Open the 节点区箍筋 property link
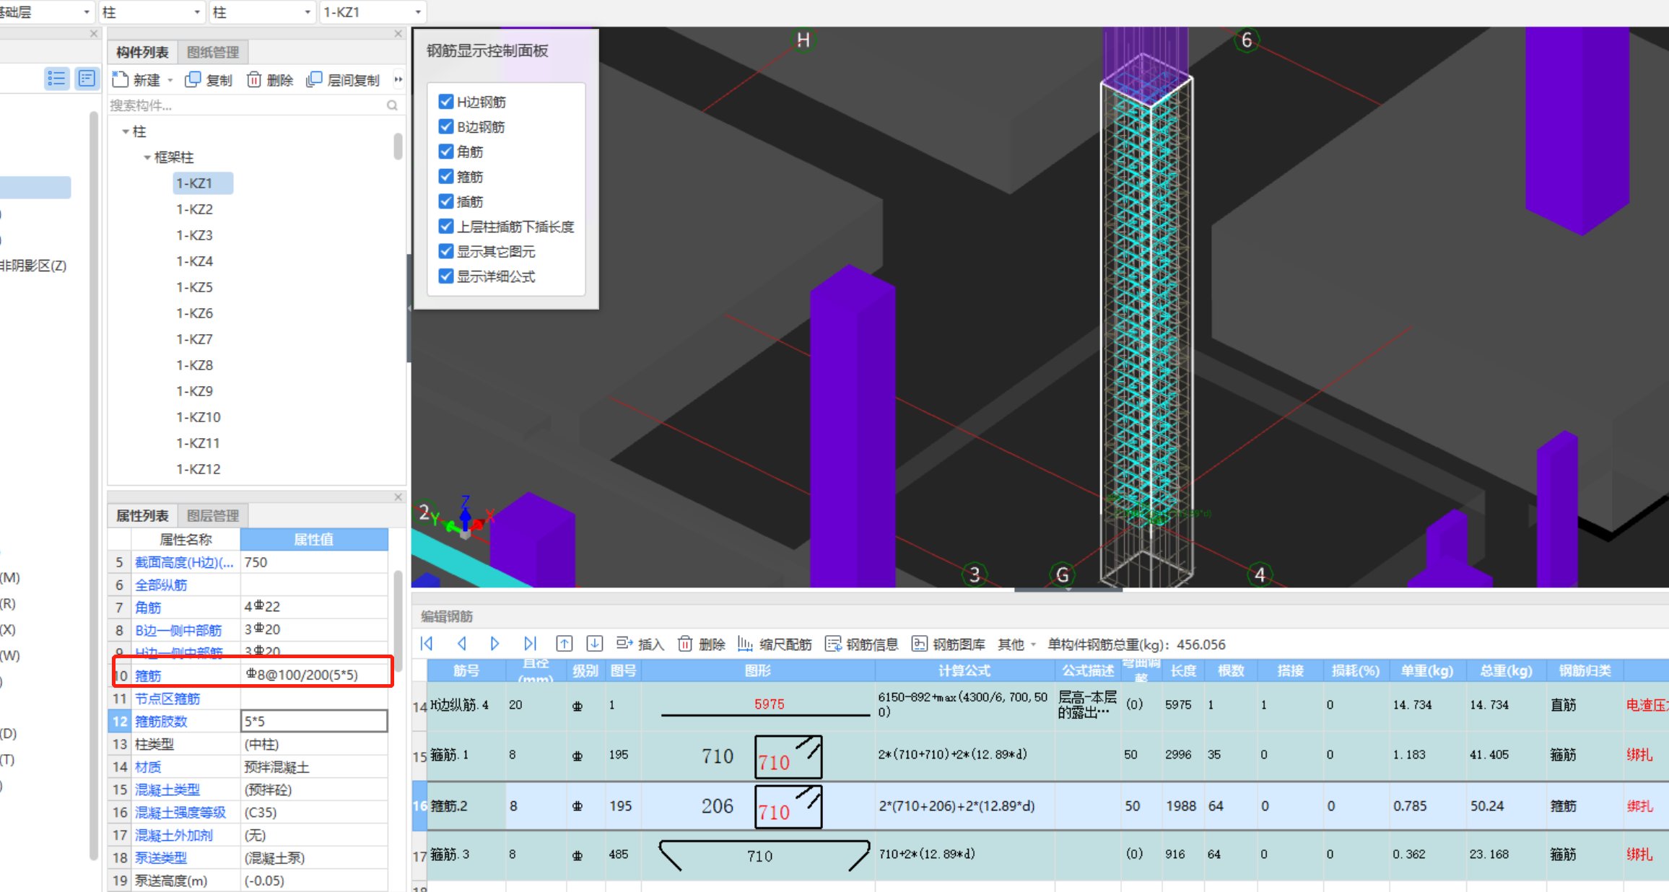Viewport: 1669px width, 892px height. [x=167, y=699]
